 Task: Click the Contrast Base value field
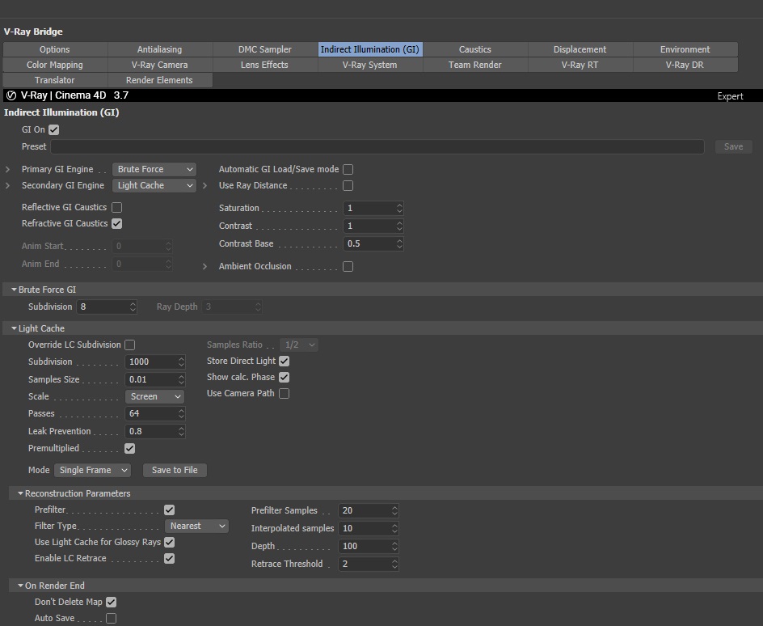[373, 244]
